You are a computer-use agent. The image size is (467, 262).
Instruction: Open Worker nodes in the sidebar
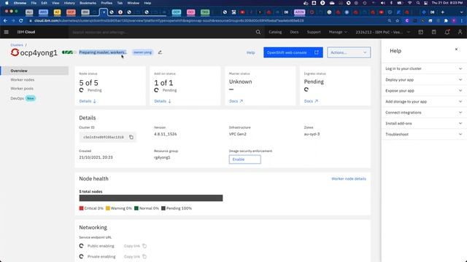point(23,79)
